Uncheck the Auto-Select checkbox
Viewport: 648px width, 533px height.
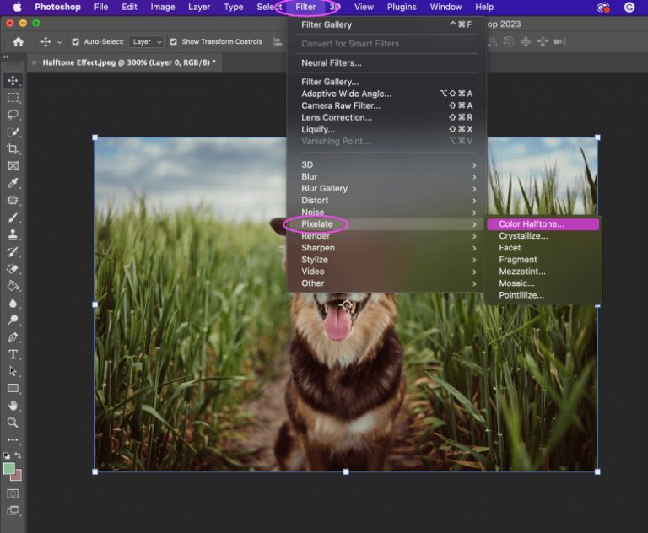76,41
